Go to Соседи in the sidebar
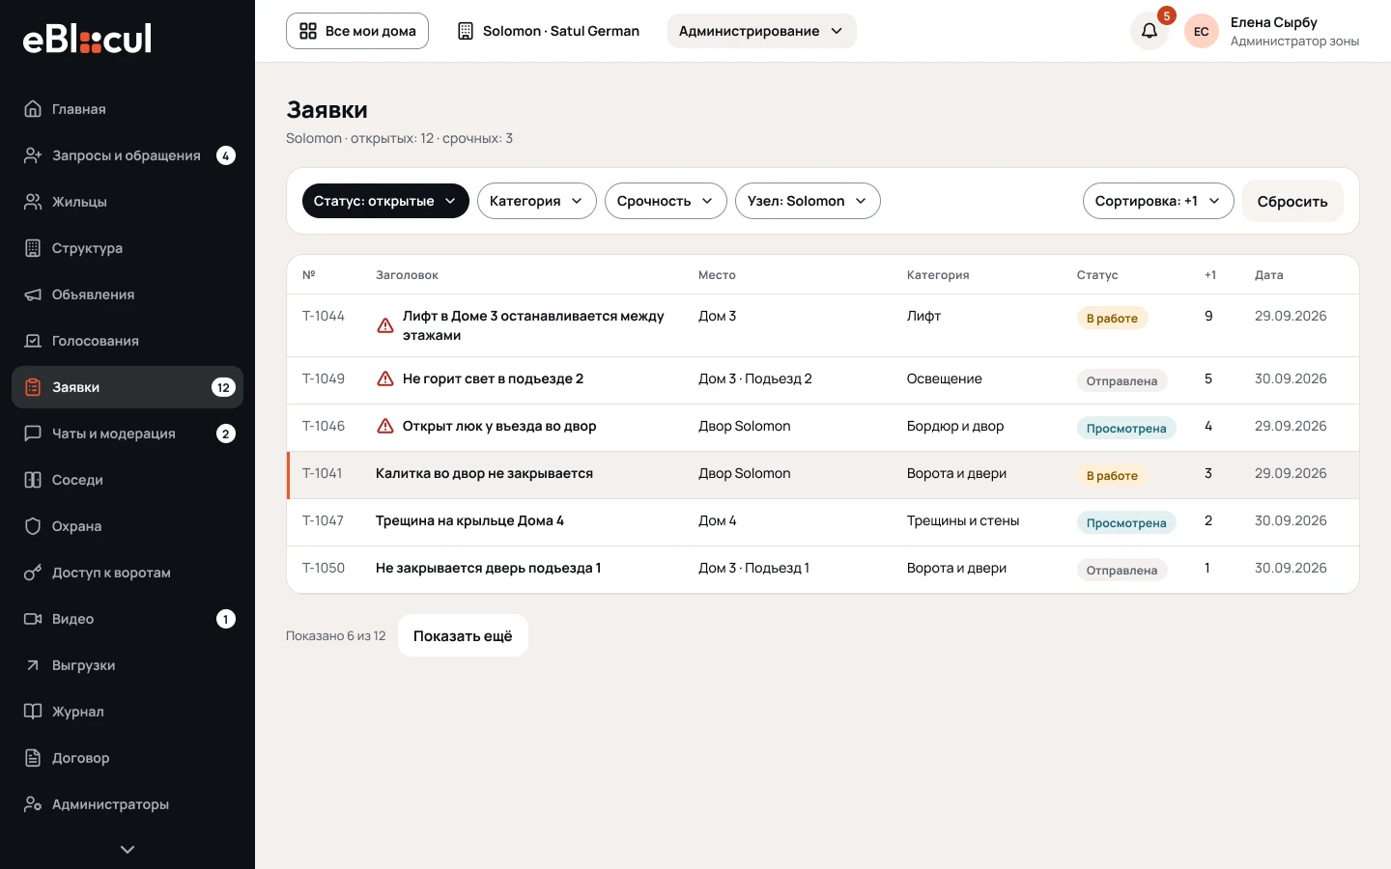 [x=128, y=480]
